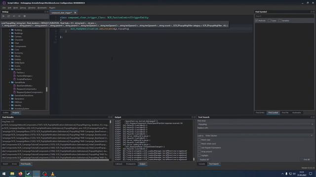Click the Find All button
316x177 pixels.
[307, 159]
